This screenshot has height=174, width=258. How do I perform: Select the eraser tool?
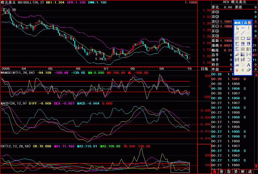(249, 70)
